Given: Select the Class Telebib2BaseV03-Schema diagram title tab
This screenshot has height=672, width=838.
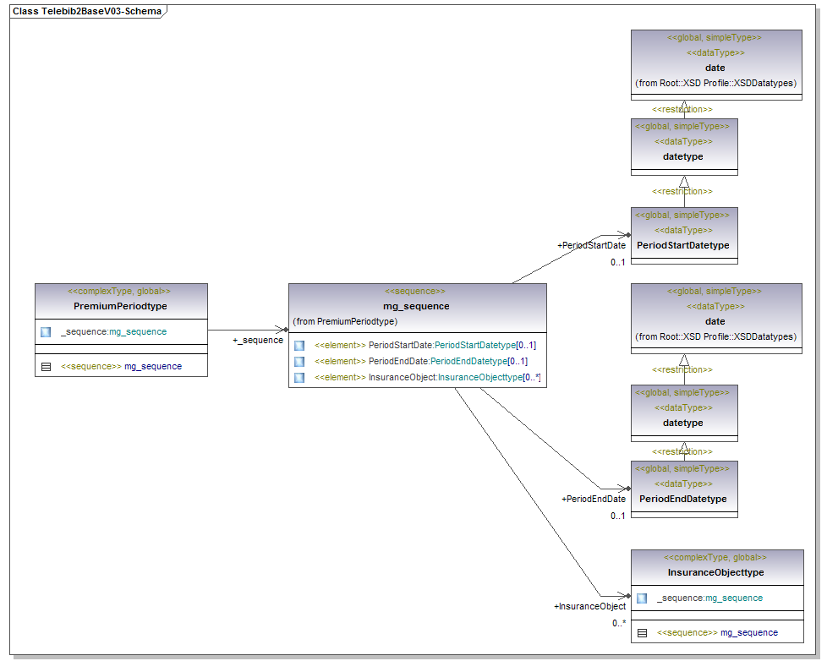Looking at the screenshot, I should [86, 12].
